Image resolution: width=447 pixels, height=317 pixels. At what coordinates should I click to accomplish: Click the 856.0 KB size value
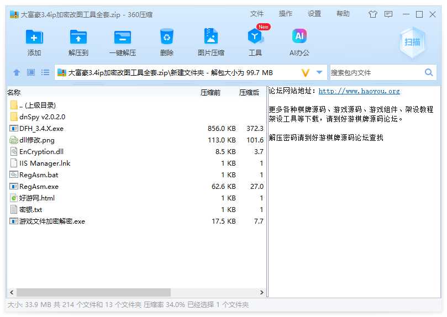point(222,129)
